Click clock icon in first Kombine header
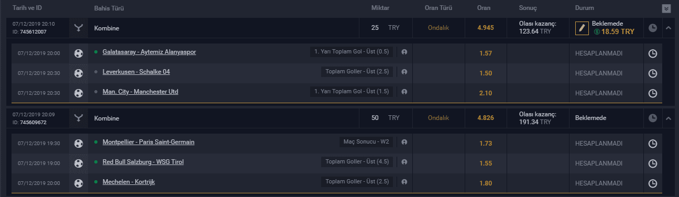The height and width of the screenshot is (197, 679). coord(653,28)
